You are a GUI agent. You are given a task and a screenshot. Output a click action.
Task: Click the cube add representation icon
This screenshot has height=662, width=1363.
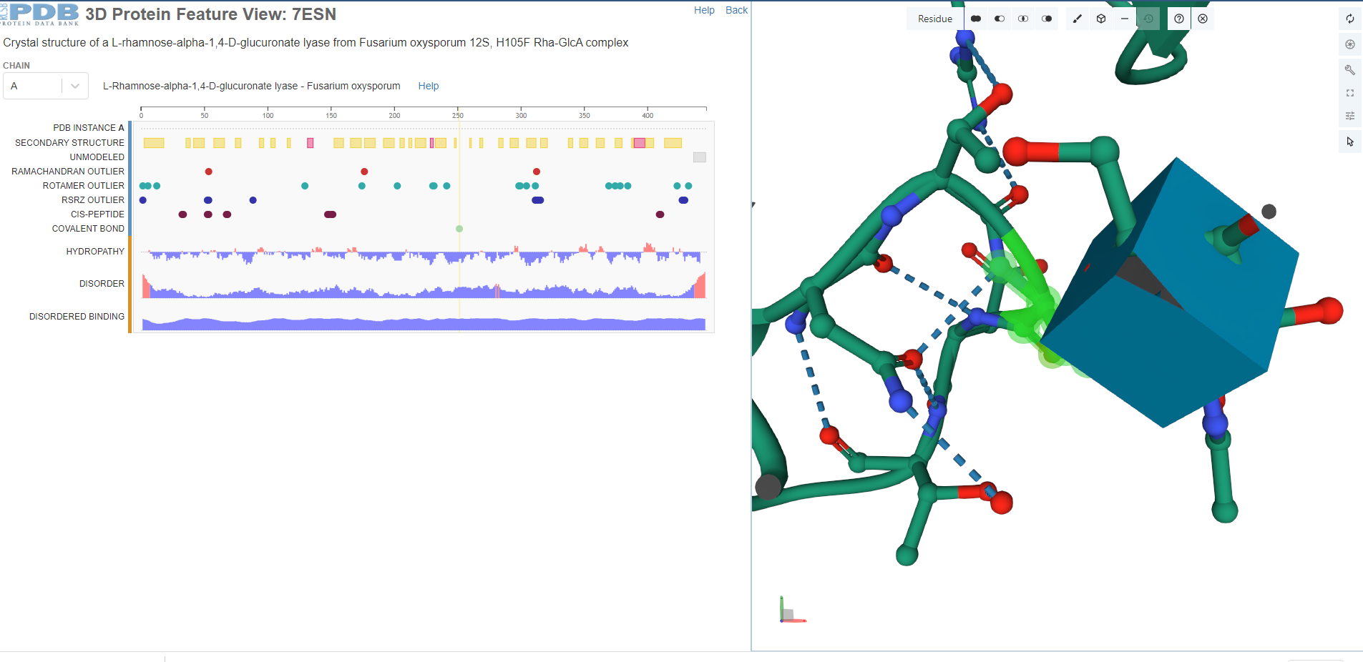coord(1101,19)
